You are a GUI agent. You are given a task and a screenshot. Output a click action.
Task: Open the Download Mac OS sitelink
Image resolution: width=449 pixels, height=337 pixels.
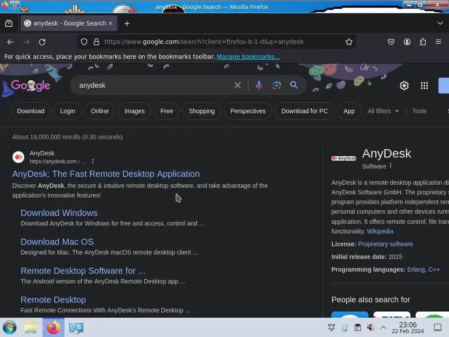pos(57,242)
